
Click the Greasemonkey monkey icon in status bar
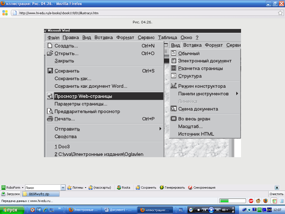tap(258, 201)
